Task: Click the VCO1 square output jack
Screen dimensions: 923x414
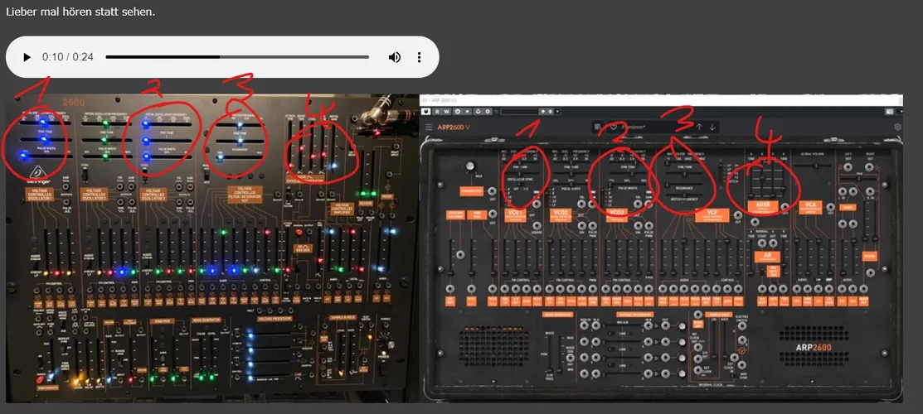Action: (x=537, y=225)
